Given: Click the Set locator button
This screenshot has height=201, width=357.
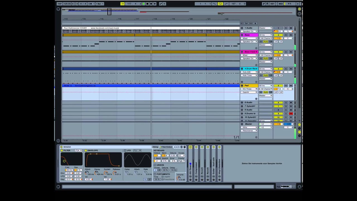Looking at the screenshot, I should [x=246, y=23].
